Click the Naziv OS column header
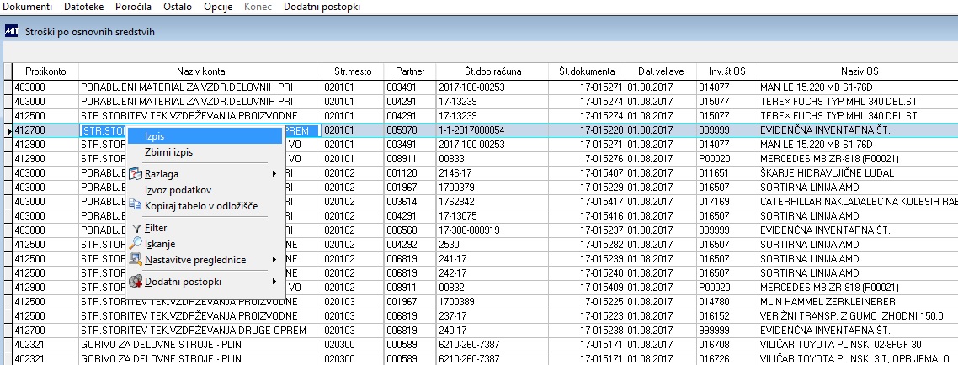958x365 pixels. point(859,71)
